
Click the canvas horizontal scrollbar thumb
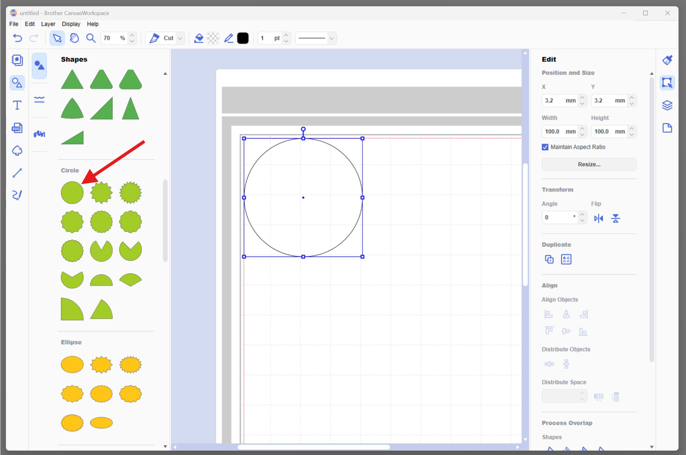pos(313,447)
